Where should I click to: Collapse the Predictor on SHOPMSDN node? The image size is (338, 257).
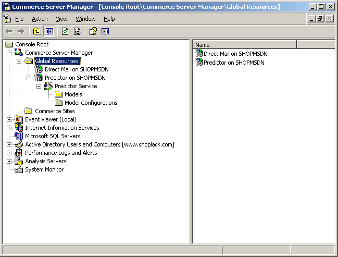coord(29,78)
